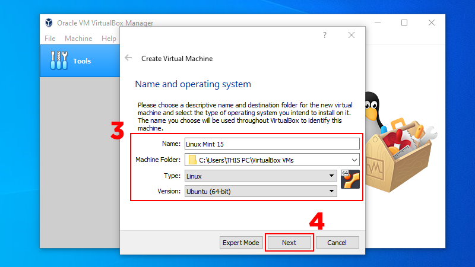This screenshot has height=267, width=475.
Task: Switch to Expert Mode
Action: point(241,243)
